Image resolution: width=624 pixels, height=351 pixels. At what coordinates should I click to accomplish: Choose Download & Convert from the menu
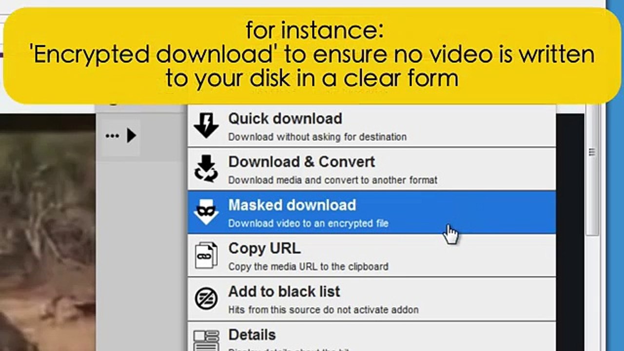click(x=302, y=162)
